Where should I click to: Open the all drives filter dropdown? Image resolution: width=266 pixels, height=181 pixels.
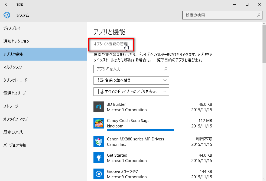point(131,92)
